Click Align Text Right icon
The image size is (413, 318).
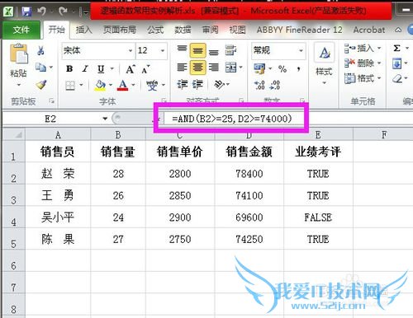point(214,67)
